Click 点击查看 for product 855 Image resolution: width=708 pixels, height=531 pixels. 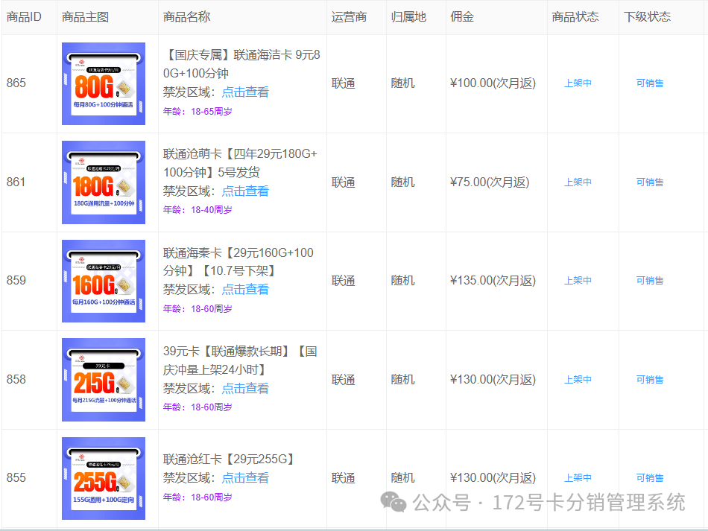[245, 478]
